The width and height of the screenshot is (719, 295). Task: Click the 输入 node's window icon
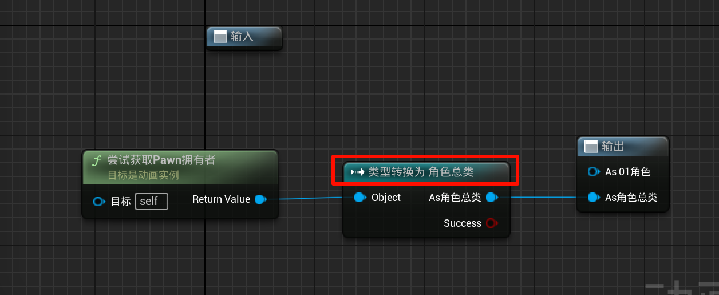[x=220, y=37]
